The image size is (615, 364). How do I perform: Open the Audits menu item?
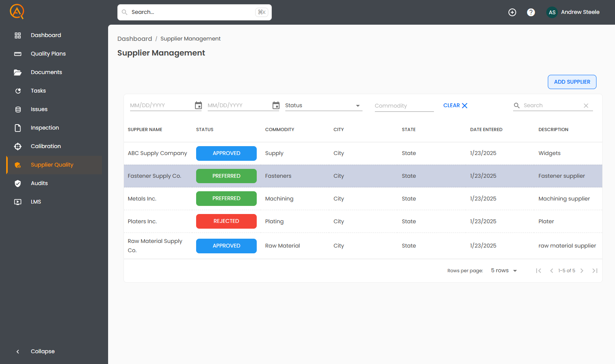(x=54, y=184)
